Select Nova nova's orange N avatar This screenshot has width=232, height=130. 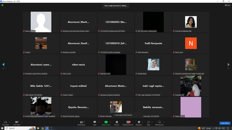click(191, 43)
